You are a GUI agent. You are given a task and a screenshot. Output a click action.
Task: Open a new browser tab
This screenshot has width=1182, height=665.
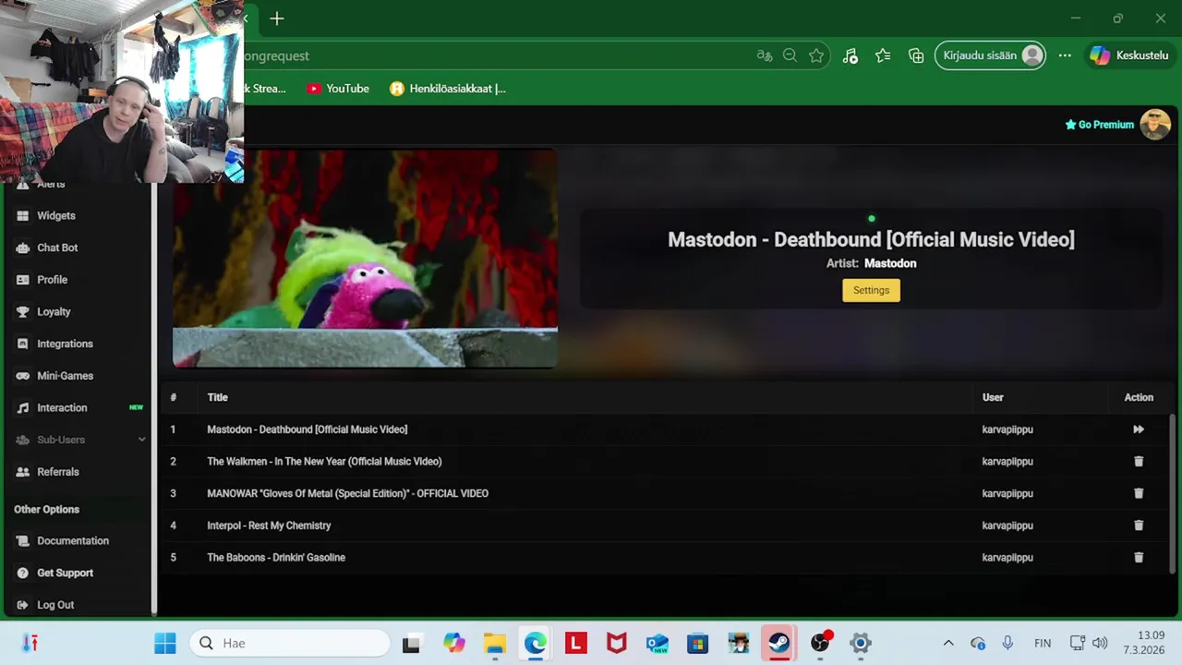coord(277,18)
